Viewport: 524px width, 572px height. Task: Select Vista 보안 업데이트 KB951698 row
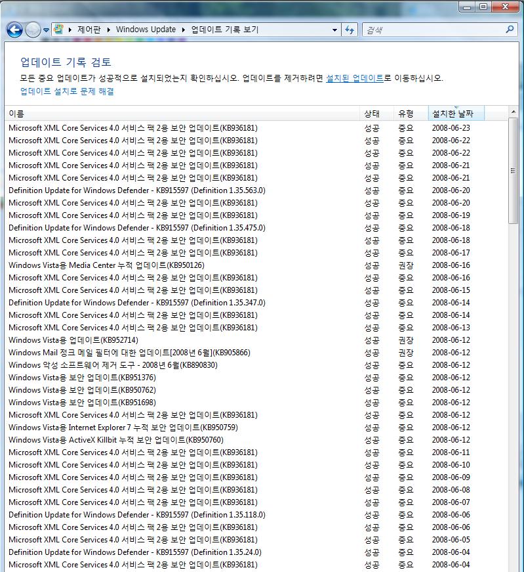(x=255, y=403)
